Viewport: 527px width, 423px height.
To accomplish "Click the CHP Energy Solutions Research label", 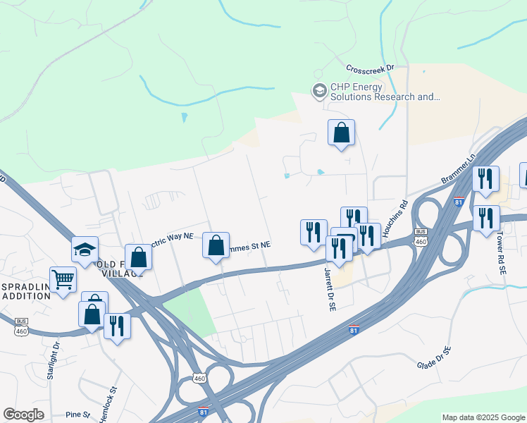I will point(385,92).
